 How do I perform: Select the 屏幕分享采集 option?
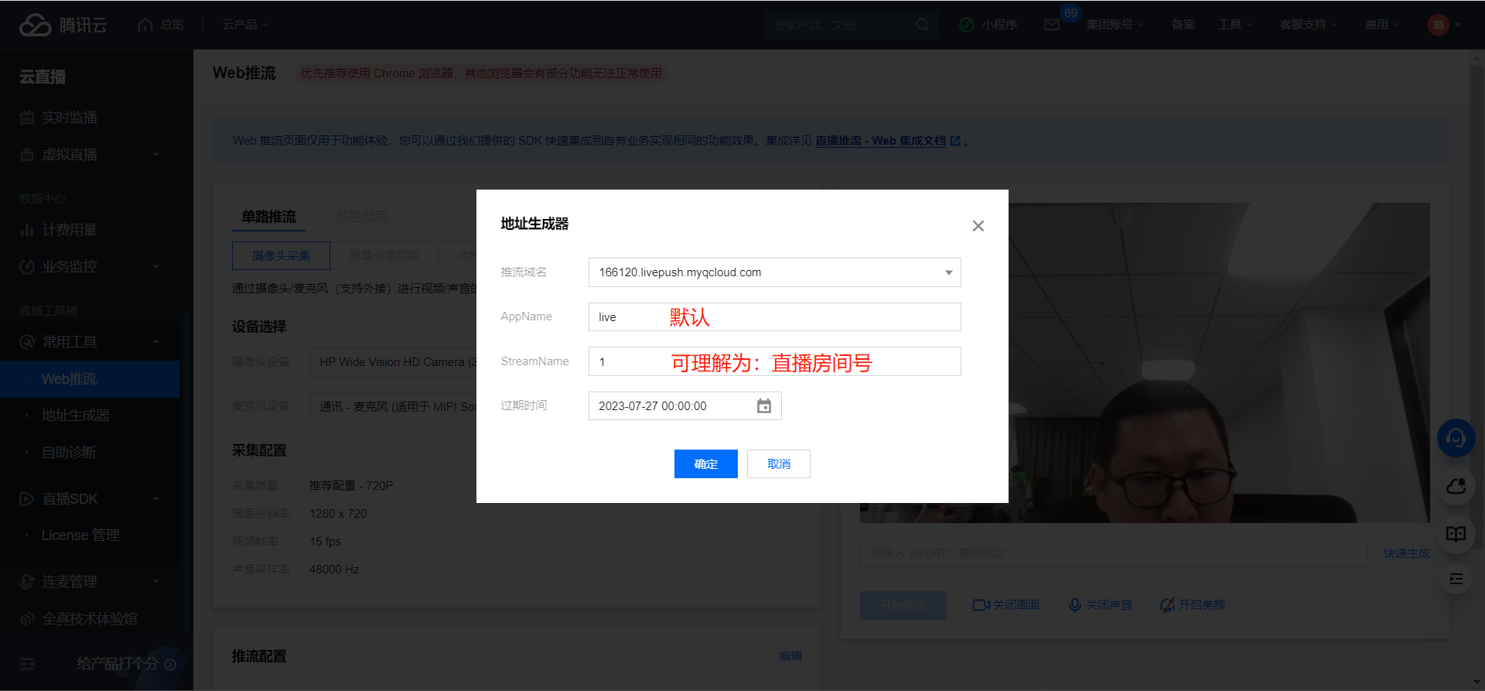coord(384,255)
